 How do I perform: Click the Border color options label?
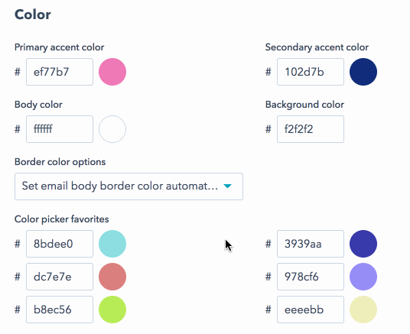pos(60,162)
